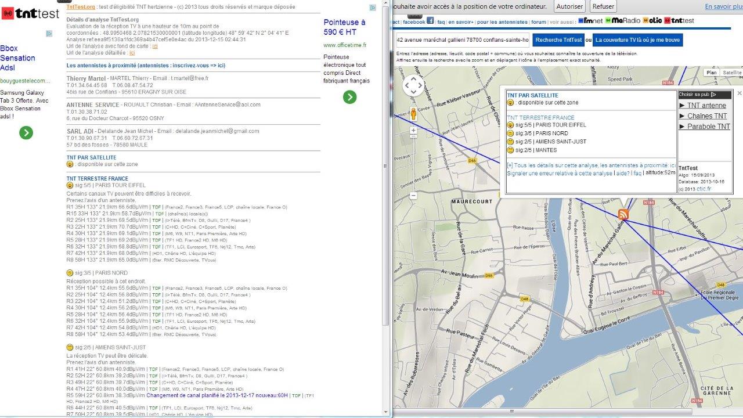Open the 'Bbox Sensation Adsl' ad title

18,58
